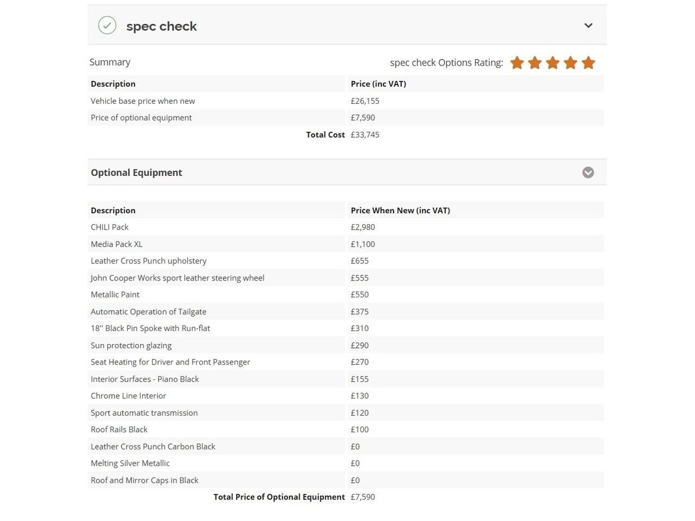Click Price When New (inc VAT) header
The width and height of the screenshot is (695, 521).
pyautogui.click(x=400, y=211)
